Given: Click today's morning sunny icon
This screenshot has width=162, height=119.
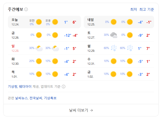Looking at the screenshot, I should (39, 22).
